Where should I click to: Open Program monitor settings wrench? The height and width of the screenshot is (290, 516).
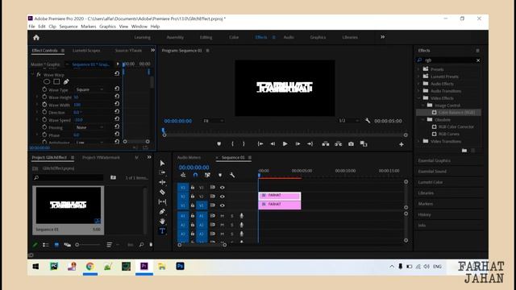tap(368, 121)
